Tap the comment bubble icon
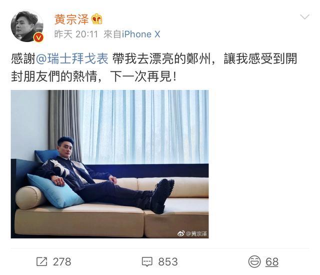The height and width of the screenshot is (275, 320). coord(147,261)
